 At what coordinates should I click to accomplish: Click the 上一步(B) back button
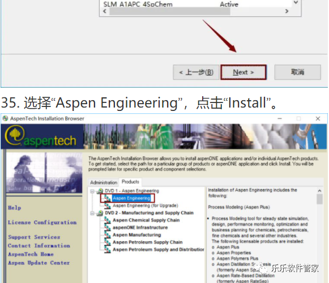196,72
